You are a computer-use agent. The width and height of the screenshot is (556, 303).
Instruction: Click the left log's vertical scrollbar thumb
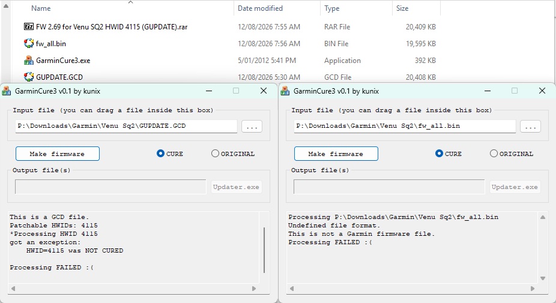pyautogui.click(x=264, y=250)
